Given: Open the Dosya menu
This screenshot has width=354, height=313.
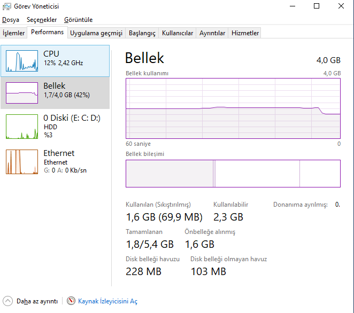Looking at the screenshot, I should [x=11, y=20].
